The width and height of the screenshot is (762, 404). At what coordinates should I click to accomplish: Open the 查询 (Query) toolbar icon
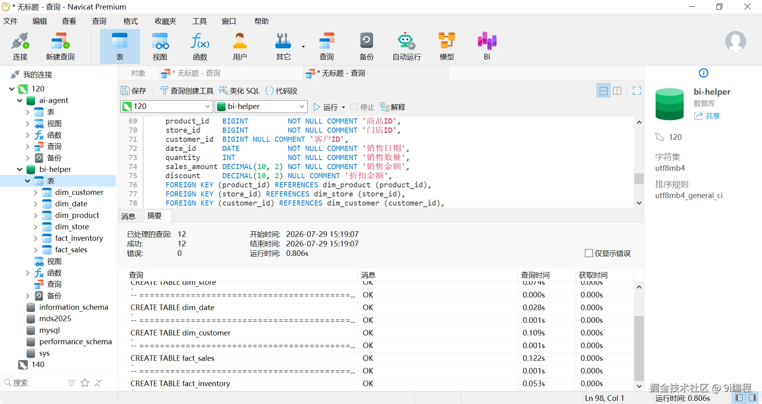[327, 46]
